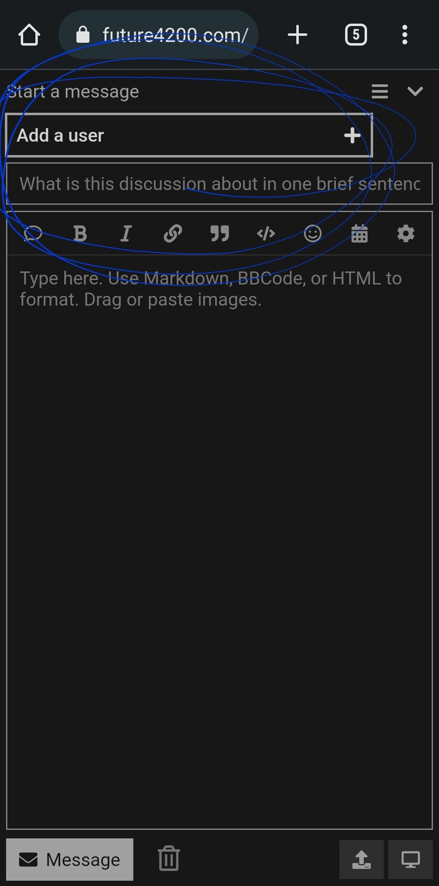
Task: Insert preformatted code text
Action: 266,234
